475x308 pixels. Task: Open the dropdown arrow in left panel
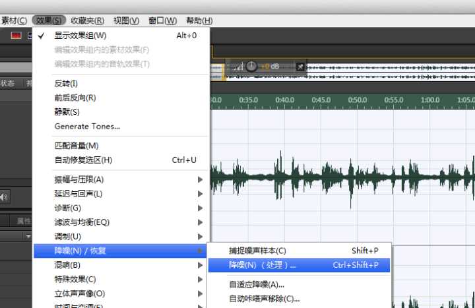28,236
